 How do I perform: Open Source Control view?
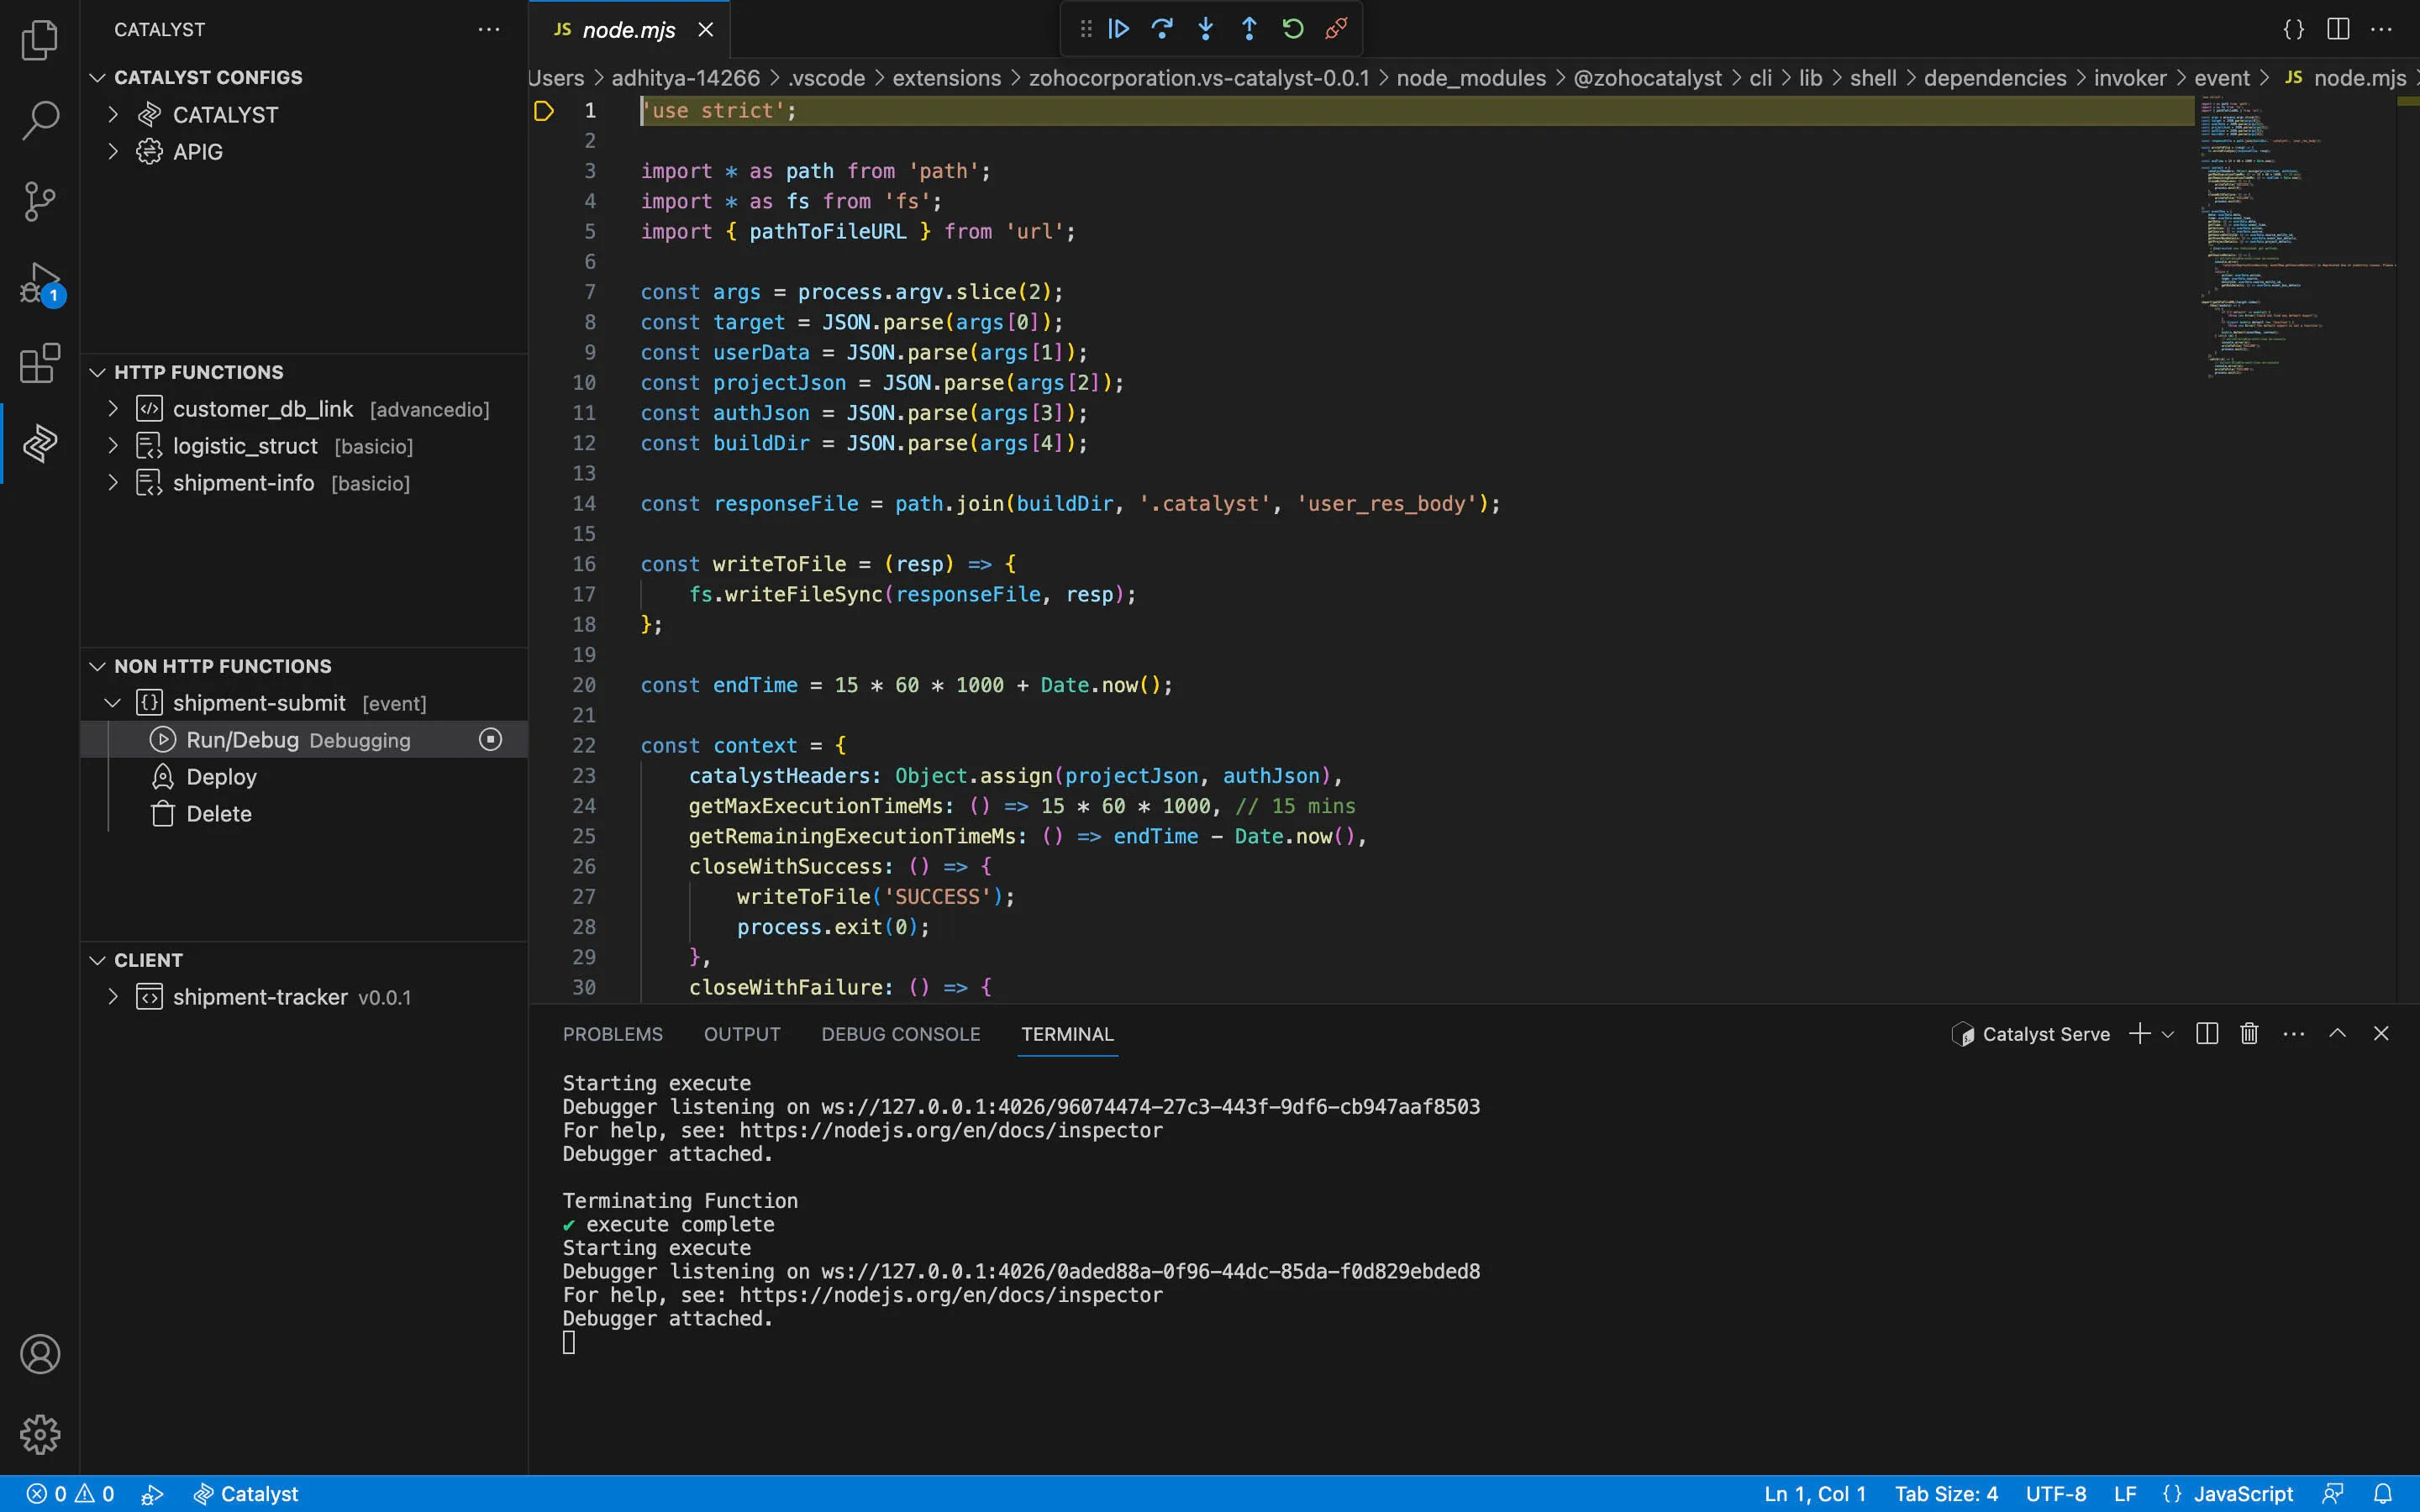click(x=40, y=201)
